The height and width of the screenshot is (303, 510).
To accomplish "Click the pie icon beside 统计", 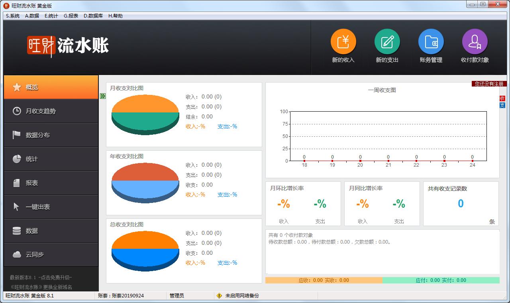I will tap(17, 159).
